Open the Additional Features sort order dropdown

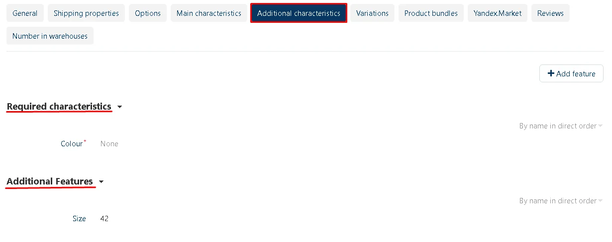tap(560, 201)
